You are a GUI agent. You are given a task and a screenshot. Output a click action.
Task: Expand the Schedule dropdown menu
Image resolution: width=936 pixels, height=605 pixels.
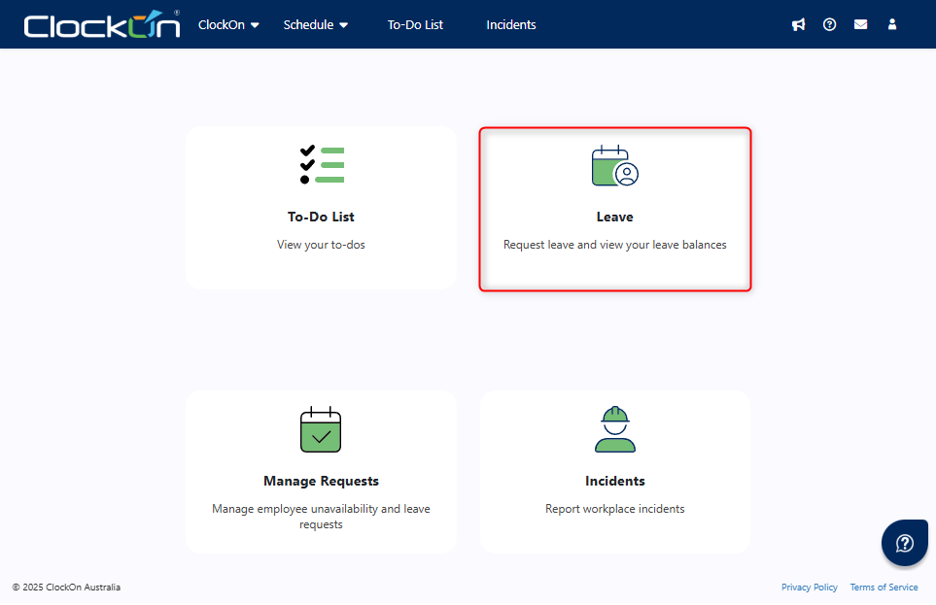[x=315, y=25]
